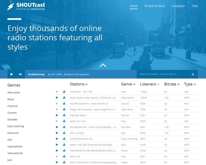Image resolution: width=206 pixels, height=165 pixels.
Task: Download idobi Radio playlist file
Action: click(64, 97)
